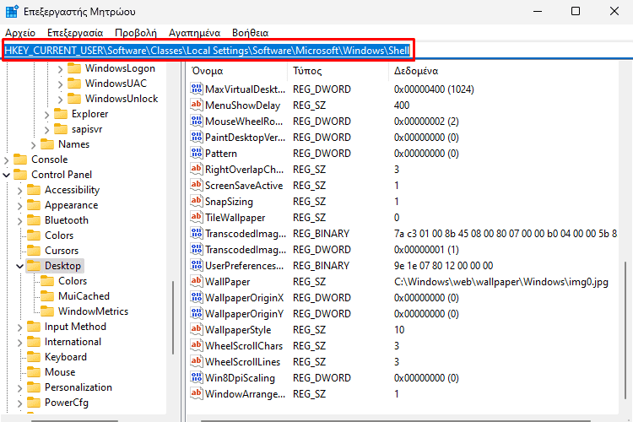Expand the Personalization tree node
This screenshot has height=422, width=633.
click(x=19, y=388)
